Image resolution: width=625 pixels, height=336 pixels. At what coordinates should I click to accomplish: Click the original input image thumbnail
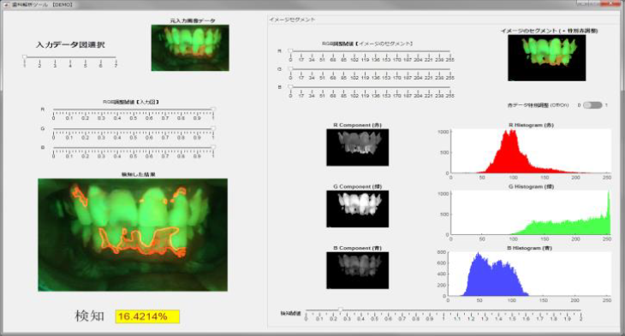[x=190, y=48]
